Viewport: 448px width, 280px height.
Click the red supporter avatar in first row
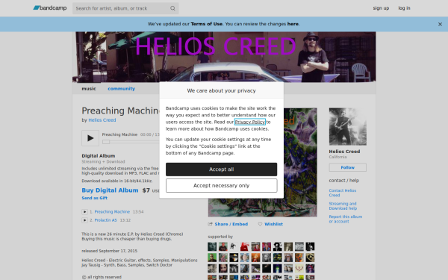tap(245, 246)
